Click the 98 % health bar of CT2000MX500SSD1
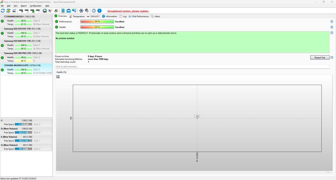This screenshot has width=336, height=180. pyautogui.click(x=24, y=21)
